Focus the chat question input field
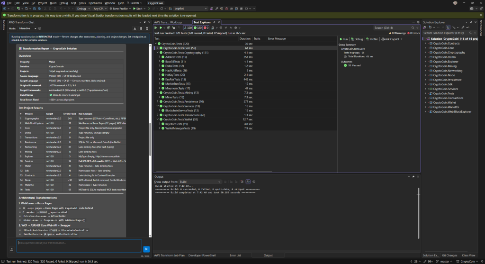485x264 pixels. 79,246
